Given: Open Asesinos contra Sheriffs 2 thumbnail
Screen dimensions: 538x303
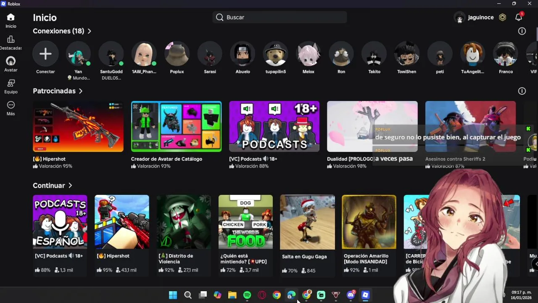Looking at the screenshot, I should click(470, 126).
